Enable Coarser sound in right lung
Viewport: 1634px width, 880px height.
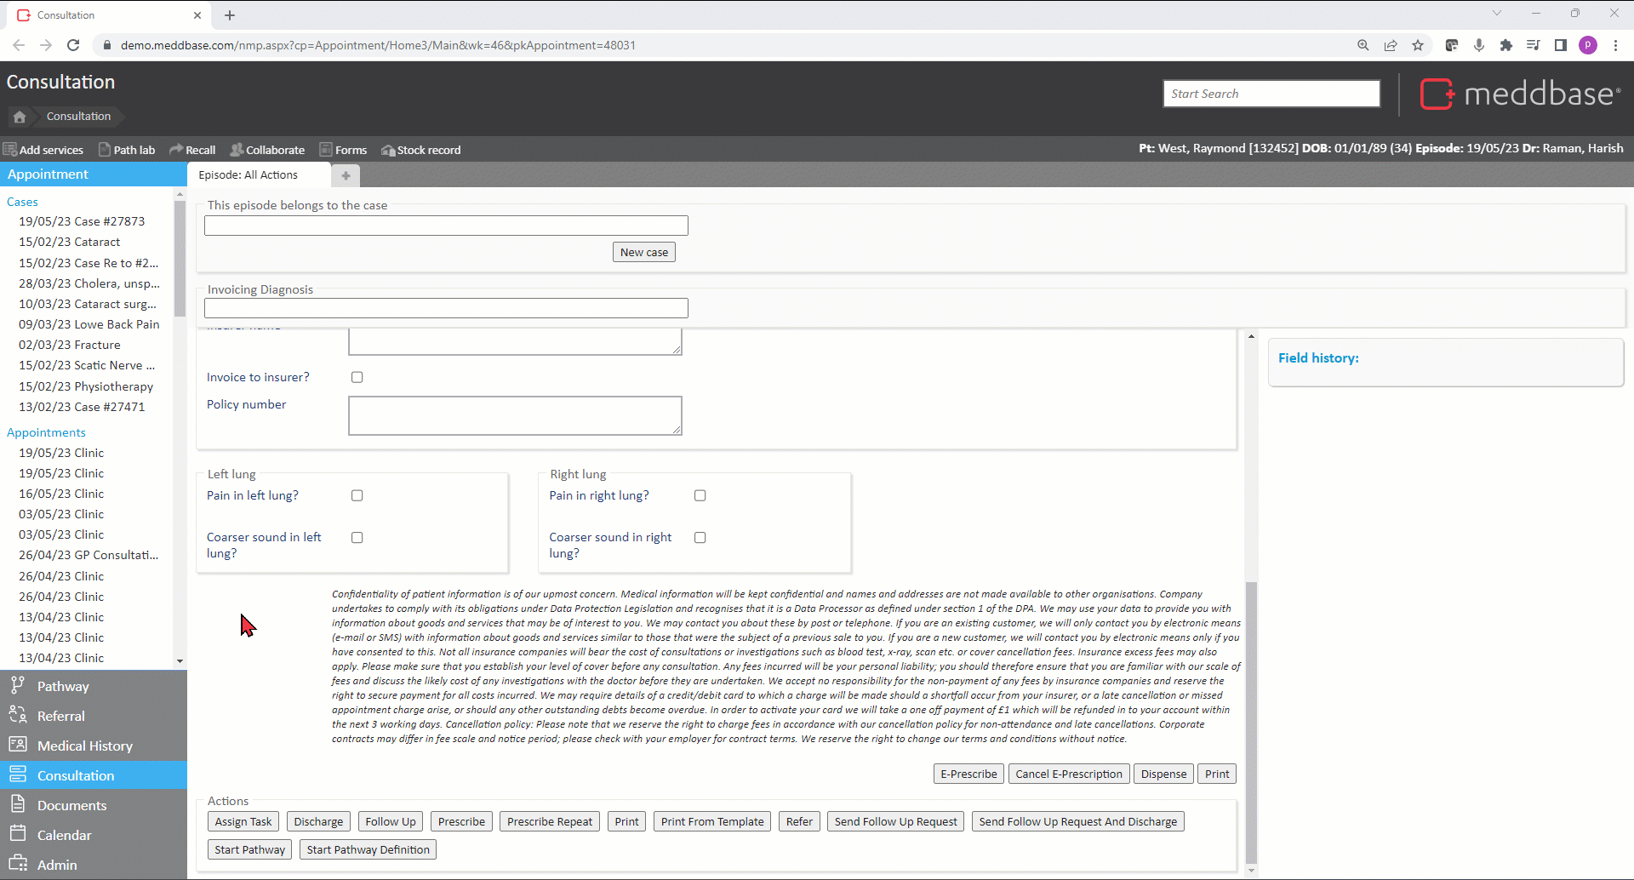[700, 538]
